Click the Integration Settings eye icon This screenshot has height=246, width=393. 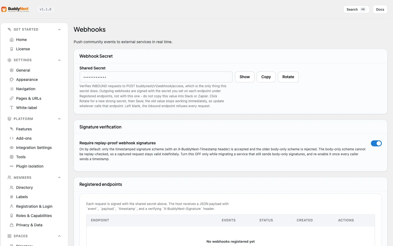[x=11, y=148]
